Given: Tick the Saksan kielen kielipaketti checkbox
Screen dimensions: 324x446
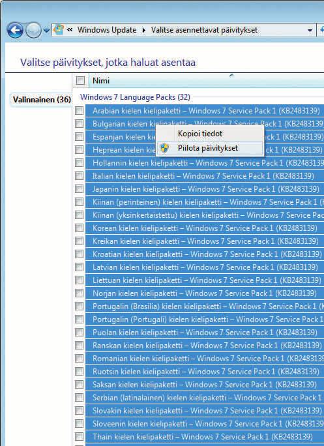Looking at the screenshot, I should (x=79, y=385).
